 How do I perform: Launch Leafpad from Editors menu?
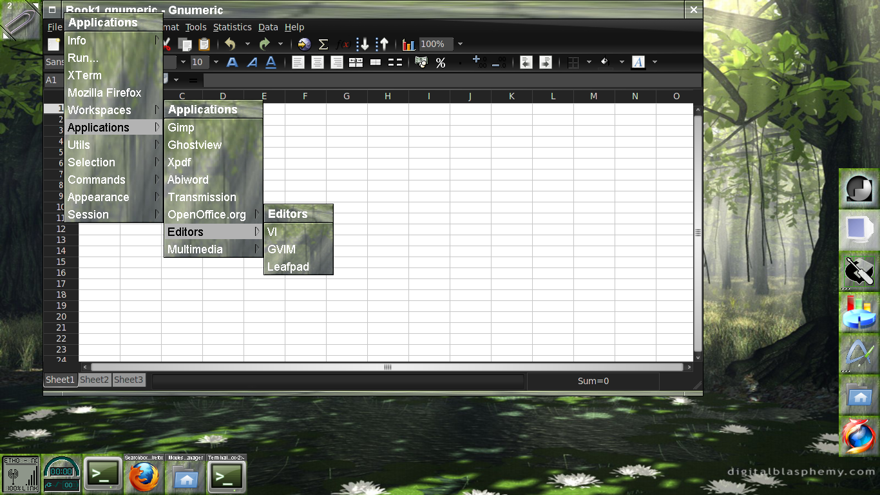pyautogui.click(x=298, y=267)
